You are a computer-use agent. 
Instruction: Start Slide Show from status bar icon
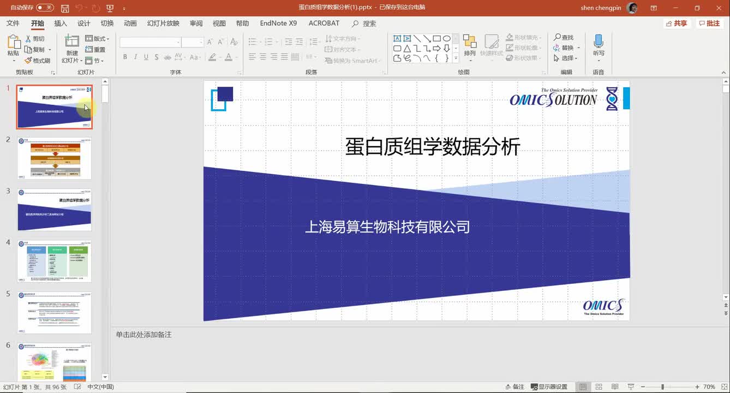[x=631, y=387]
